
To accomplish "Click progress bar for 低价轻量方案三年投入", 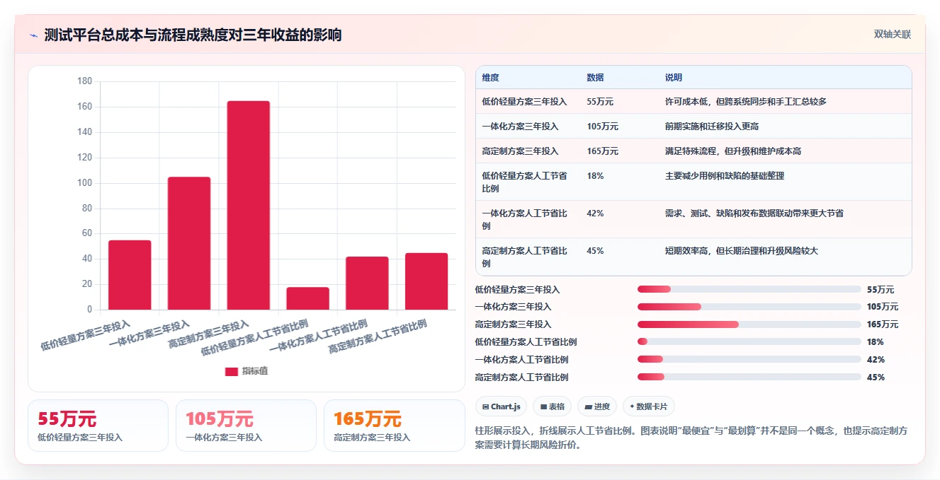I will [749, 289].
